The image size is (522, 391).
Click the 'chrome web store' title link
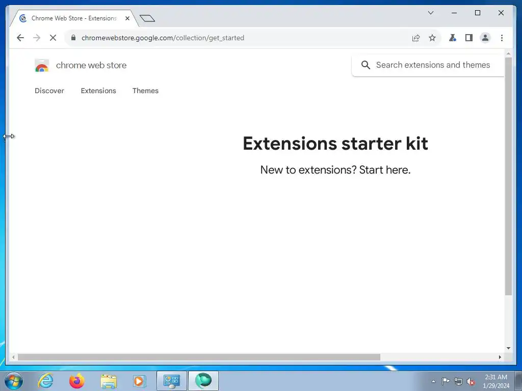pyautogui.click(x=91, y=65)
